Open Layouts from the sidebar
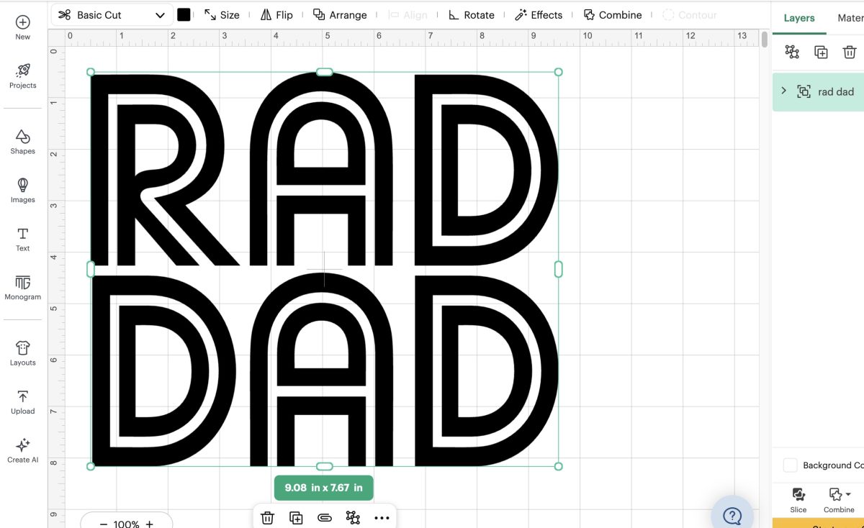 (23, 353)
